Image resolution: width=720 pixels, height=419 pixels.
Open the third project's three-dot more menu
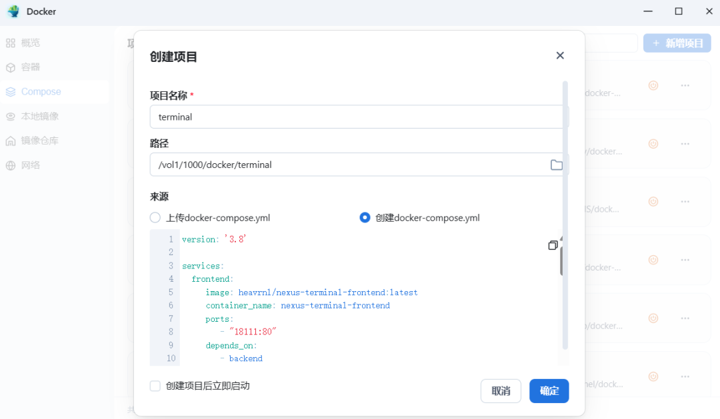point(685,201)
